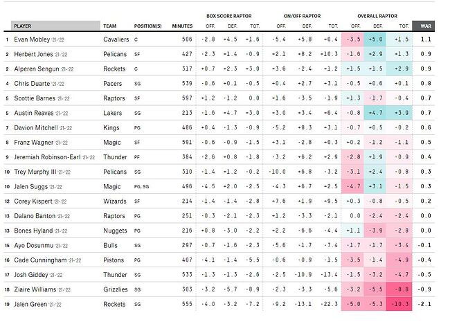Click Austin Reaves' +4.7 overall defense cell
The height and width of the screenshot is (324, 450).
pyautogui.click(x=377, y=113)
